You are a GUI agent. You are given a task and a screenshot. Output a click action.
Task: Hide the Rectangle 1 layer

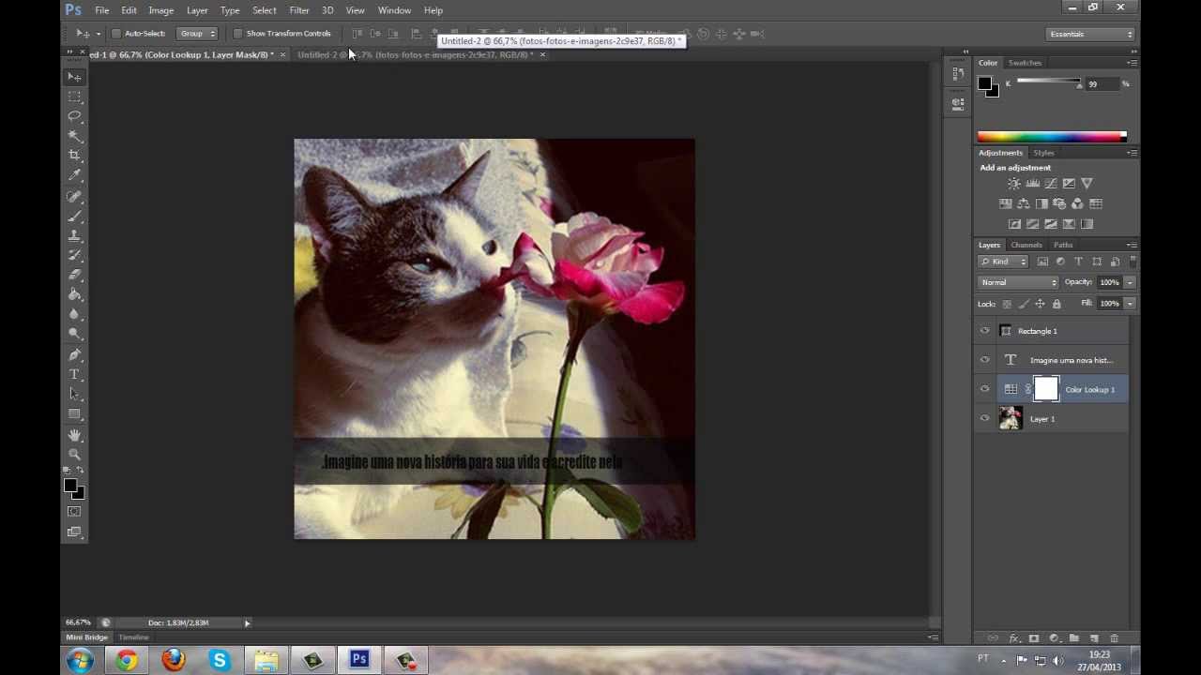pos(984,331)
